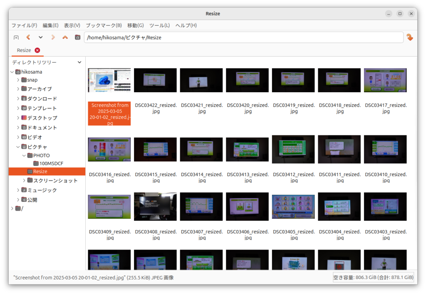Open a new tab with toolbar icon
The height and width of the screenshot is (294, 426).
pyautogui.click(x=16, y=37)
